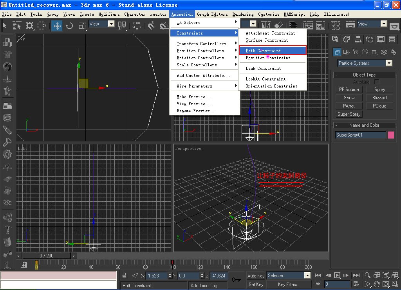Choose the Select and Rotate tool
Screen dimensions: 401x290
tap(69, 26)
